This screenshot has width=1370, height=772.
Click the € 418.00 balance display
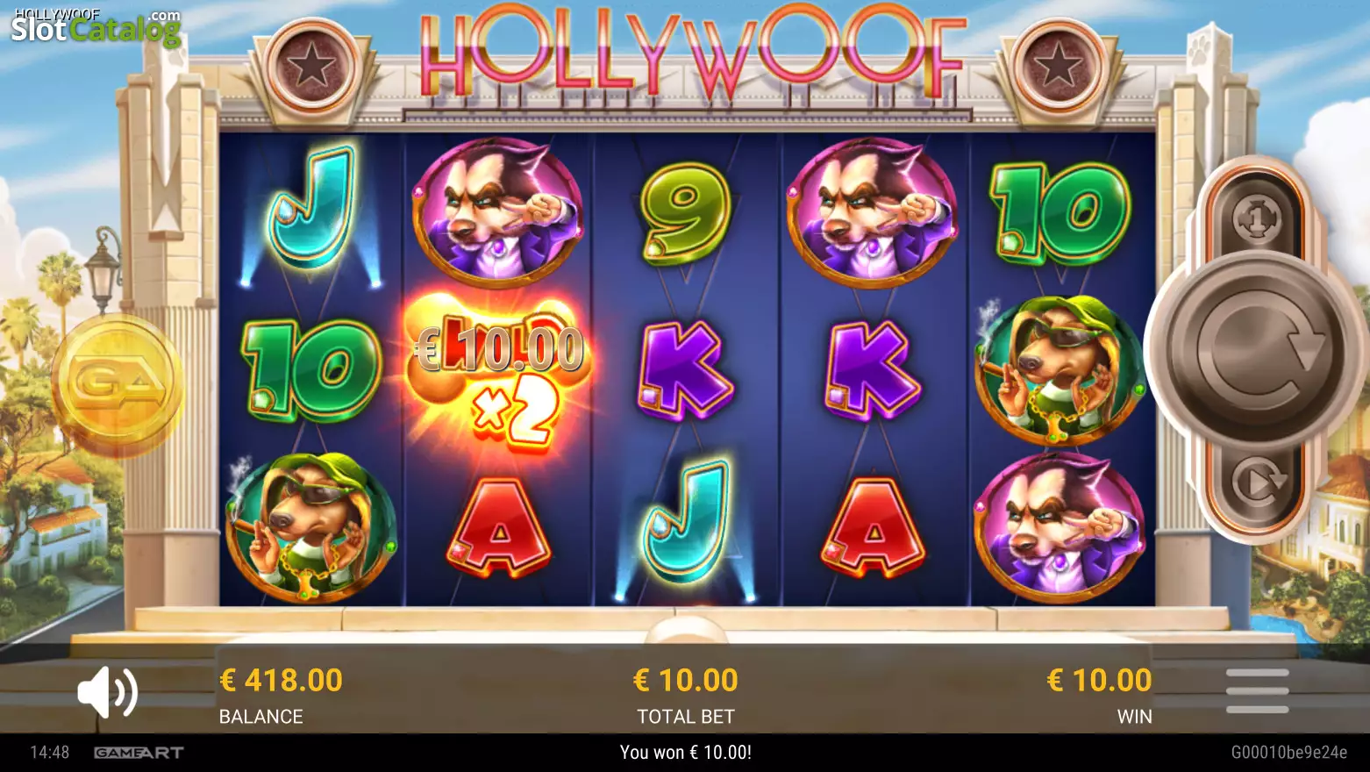pos(281,681)
